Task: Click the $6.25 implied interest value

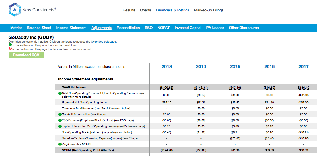Action: [167, 126]
